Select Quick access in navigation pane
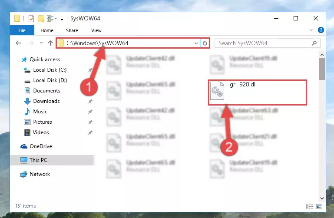Viewport: 334px width, 218px height. click(x=45, y=59)
